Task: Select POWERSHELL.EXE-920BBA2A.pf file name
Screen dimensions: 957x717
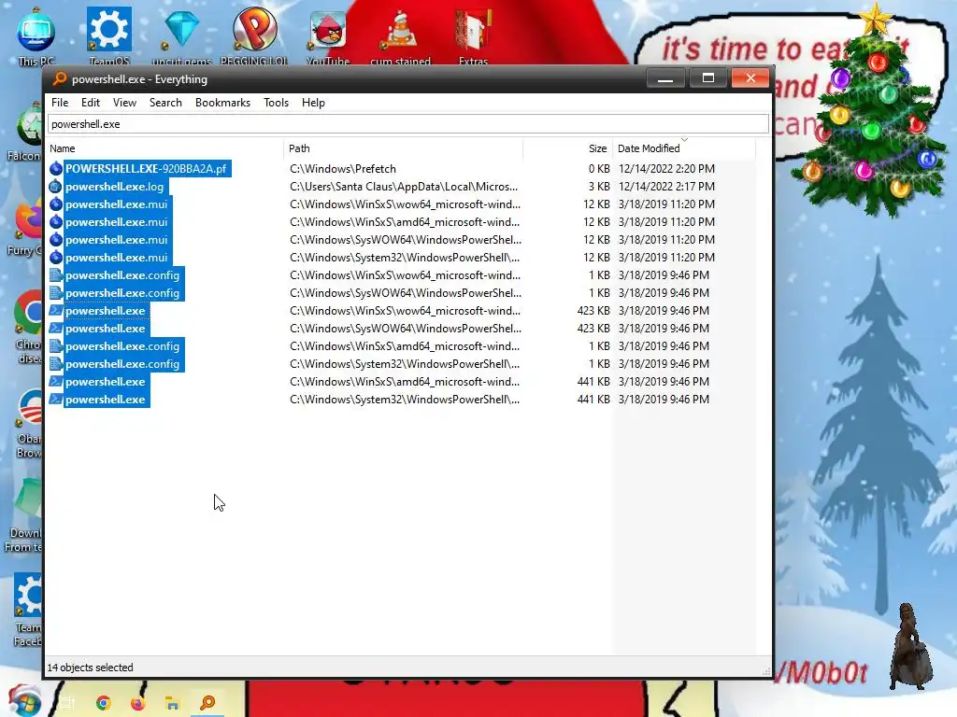Action: coord(146,169)
